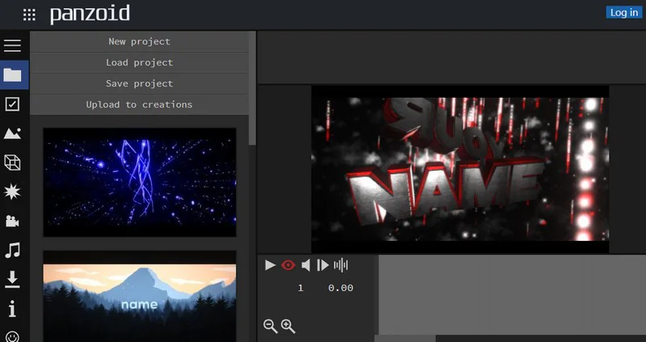
Task: Toggle the audio waveform display
Action: (341, 265)
